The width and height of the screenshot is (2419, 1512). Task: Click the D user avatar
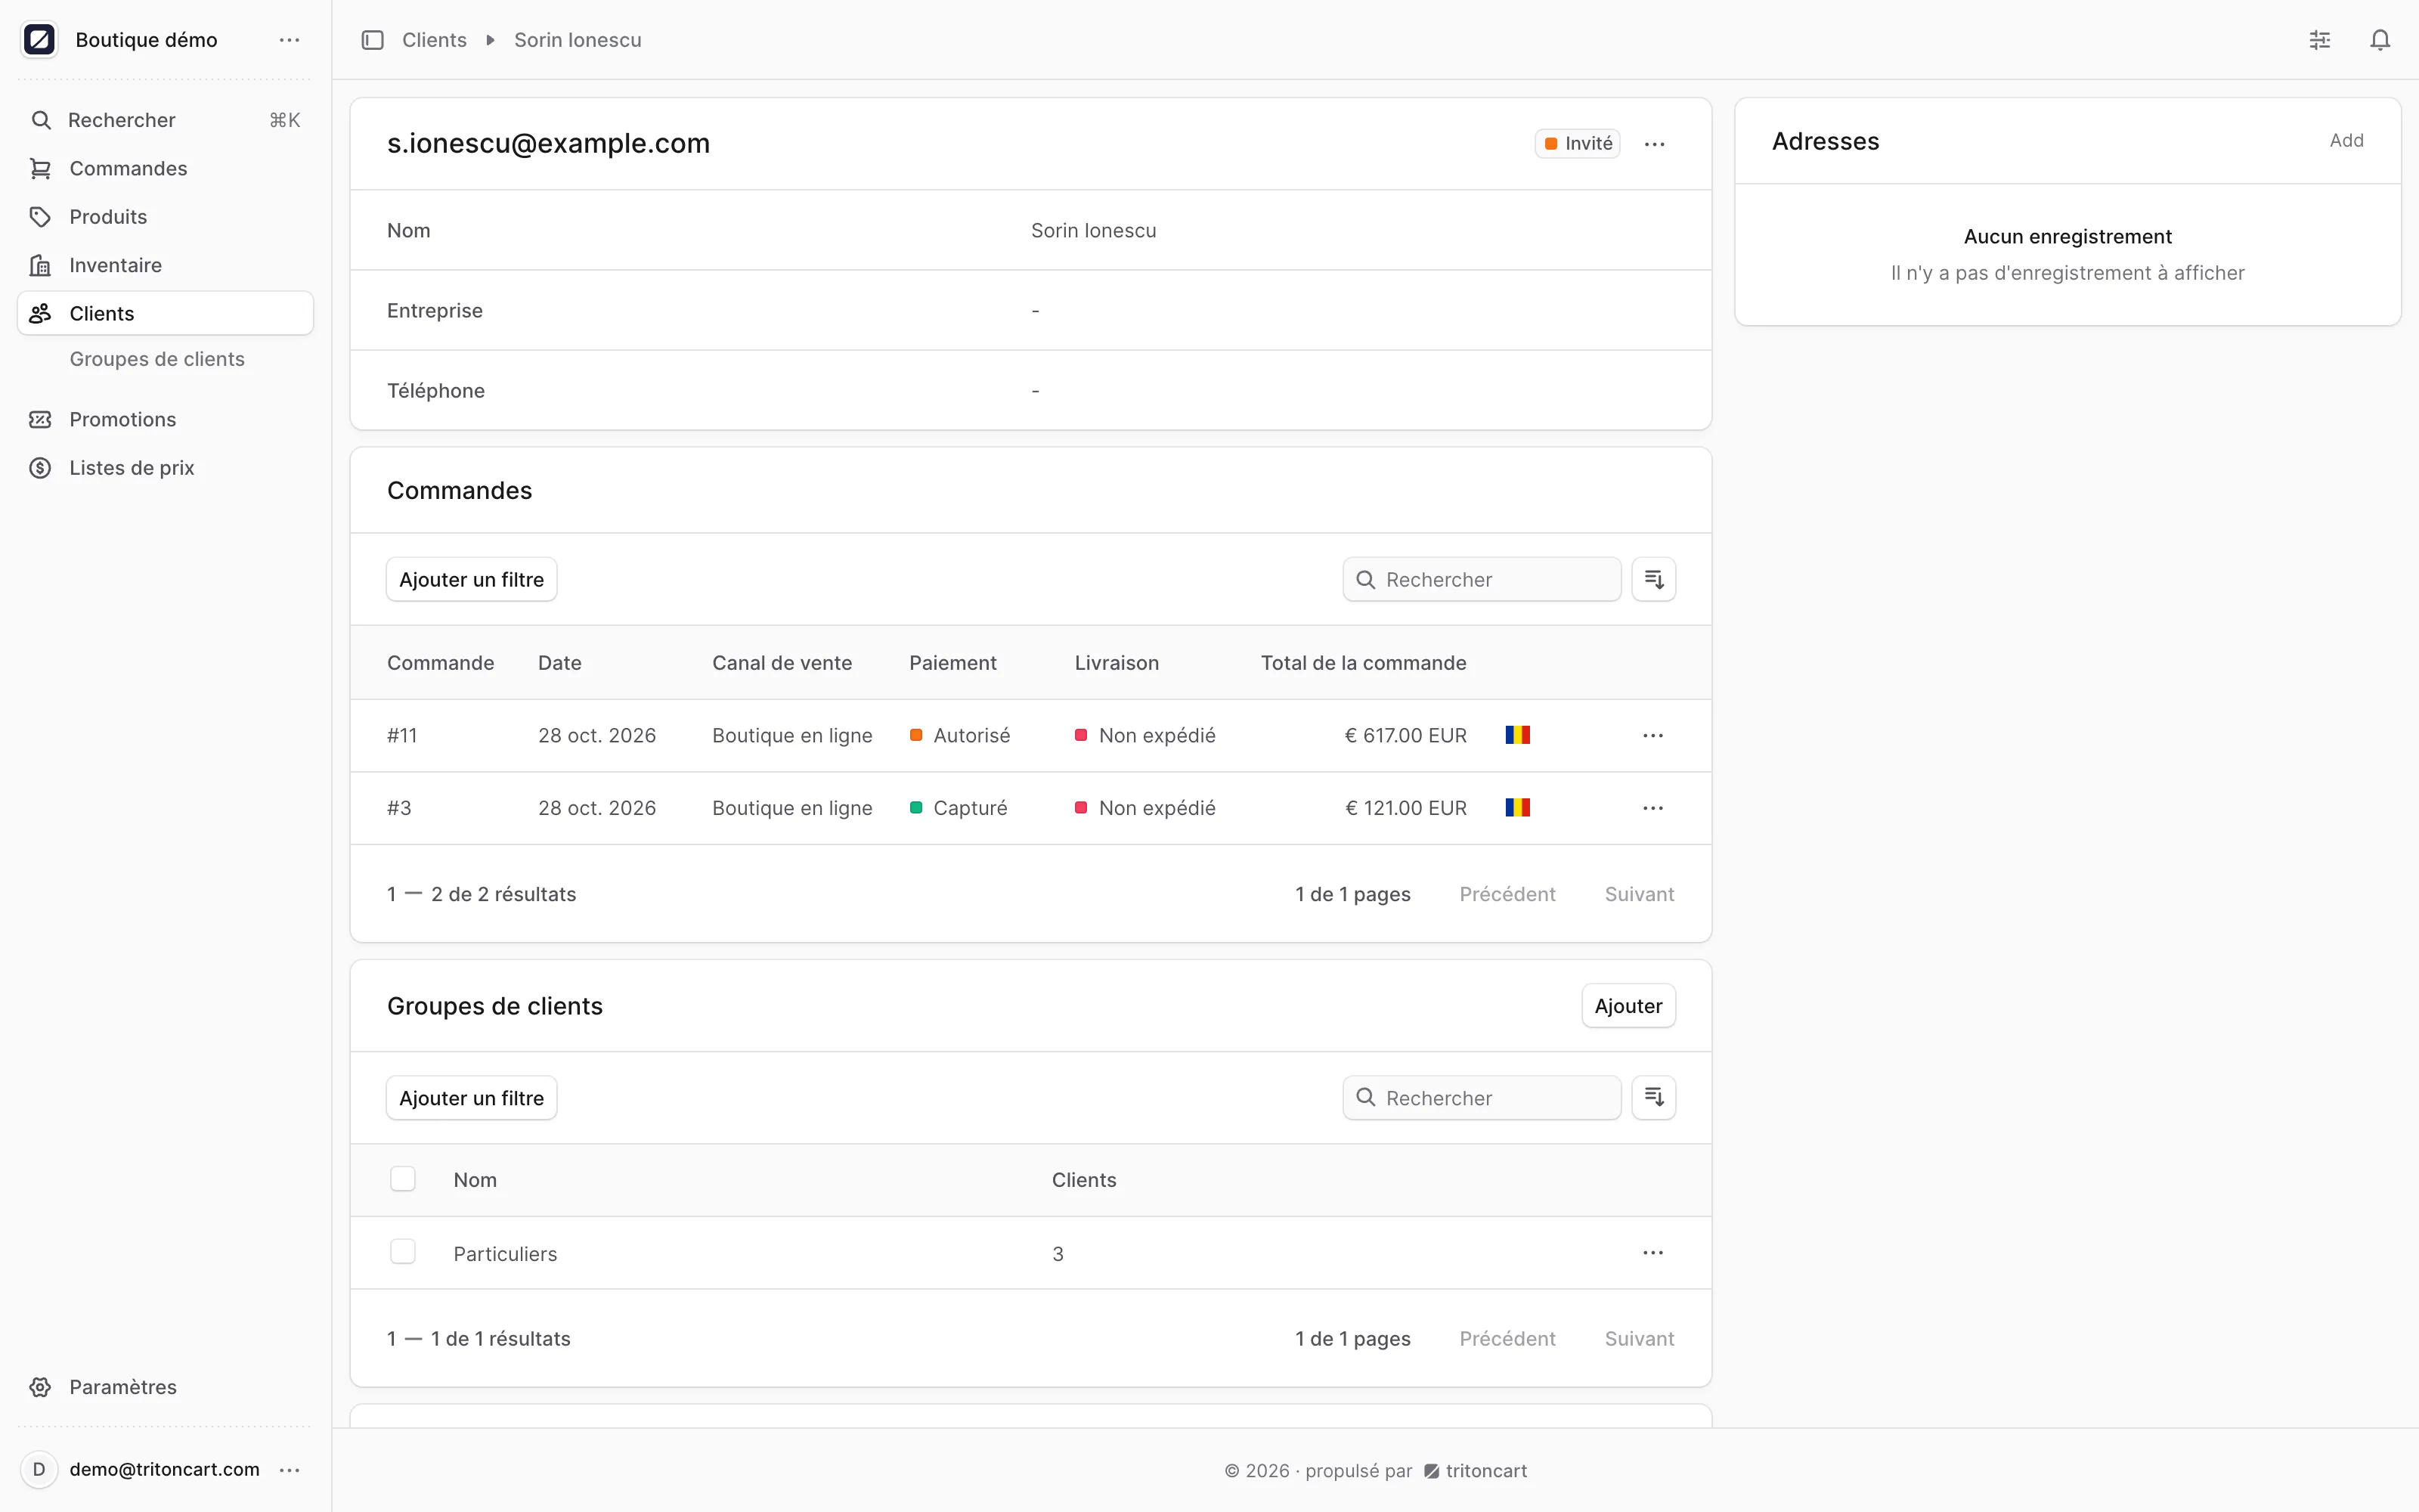[x=39, y=1470]
